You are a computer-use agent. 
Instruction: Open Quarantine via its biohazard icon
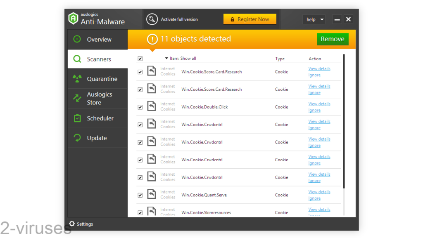tap(77, 78)
